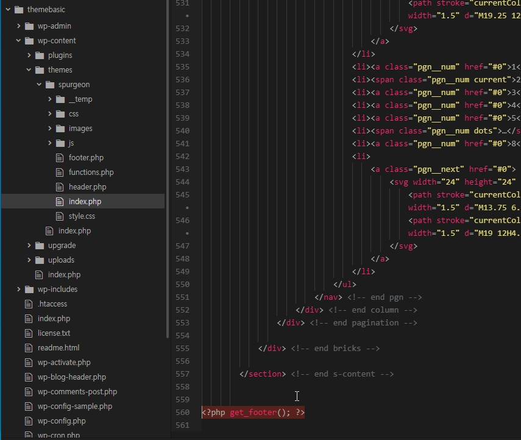Open footer.php in spurgeon theme

86,157
